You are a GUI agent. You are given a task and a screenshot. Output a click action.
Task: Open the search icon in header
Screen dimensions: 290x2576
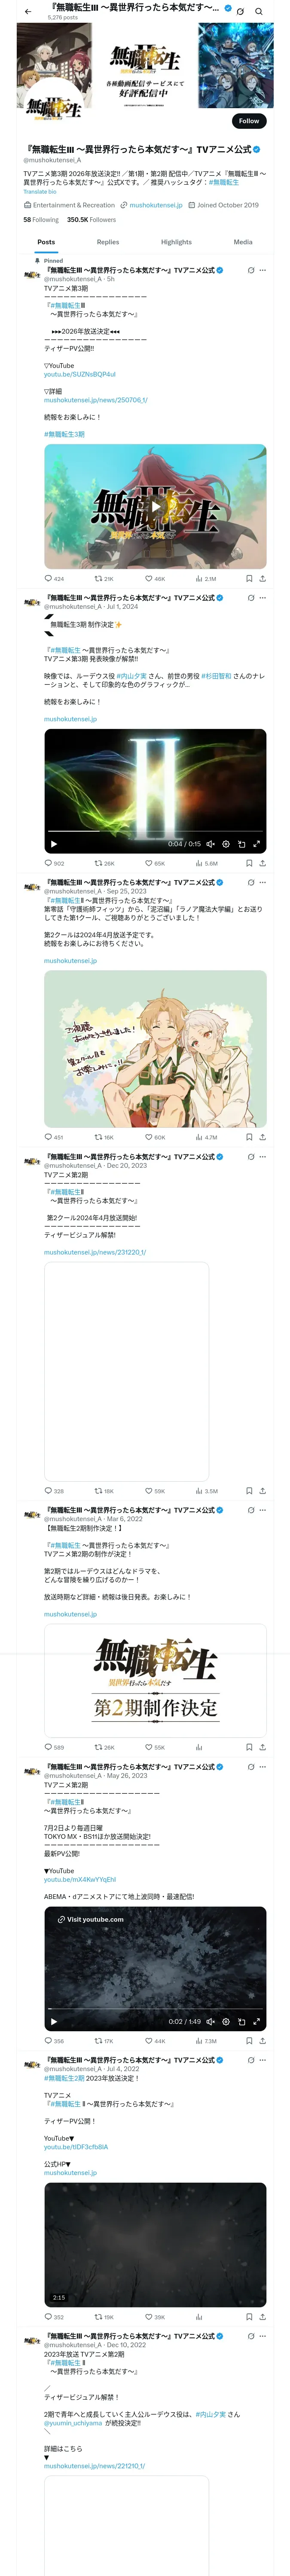[258, 11]
